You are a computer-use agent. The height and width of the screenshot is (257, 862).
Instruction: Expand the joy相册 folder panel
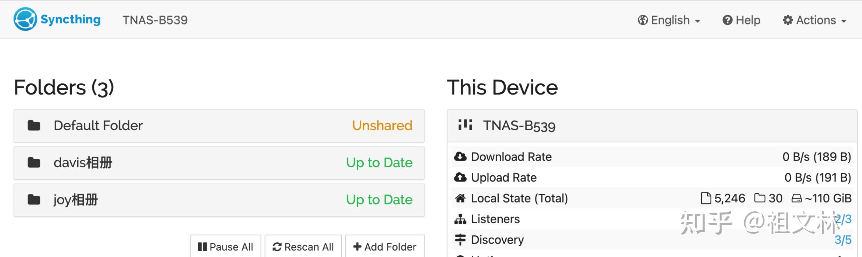click(219, 200)
